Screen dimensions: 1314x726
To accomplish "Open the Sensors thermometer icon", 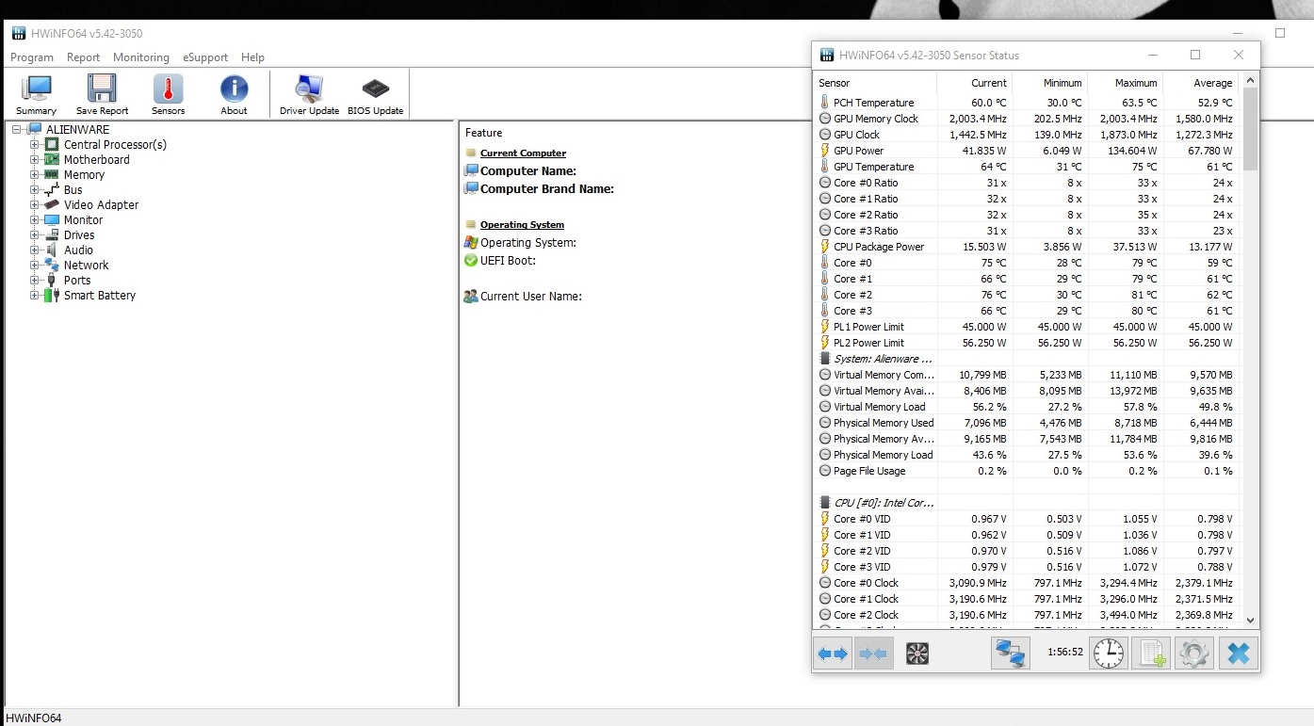I will pyautogui.click(x=168, y=95).
